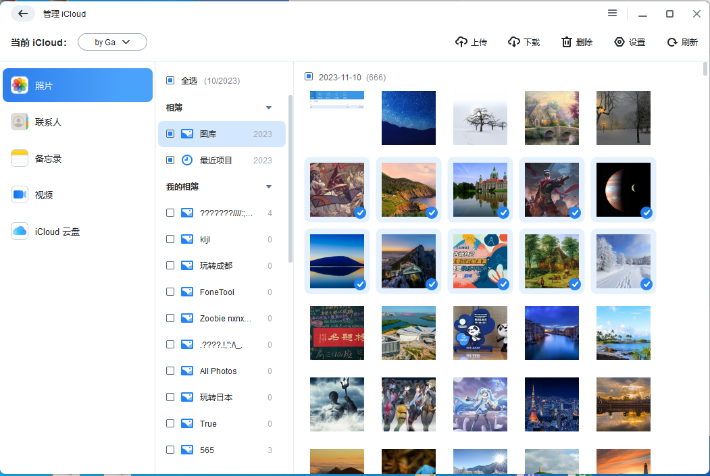This screenshot has height=476, width=710.
Task: Open the 'by Ga' account dropdown
Action: point(112,41)
